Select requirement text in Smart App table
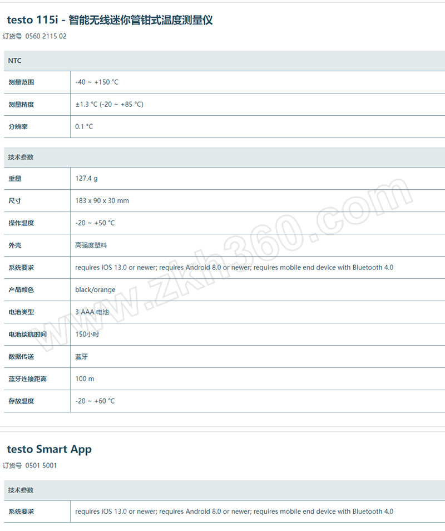This screenshot has width=445, height=531. [234, 512]
